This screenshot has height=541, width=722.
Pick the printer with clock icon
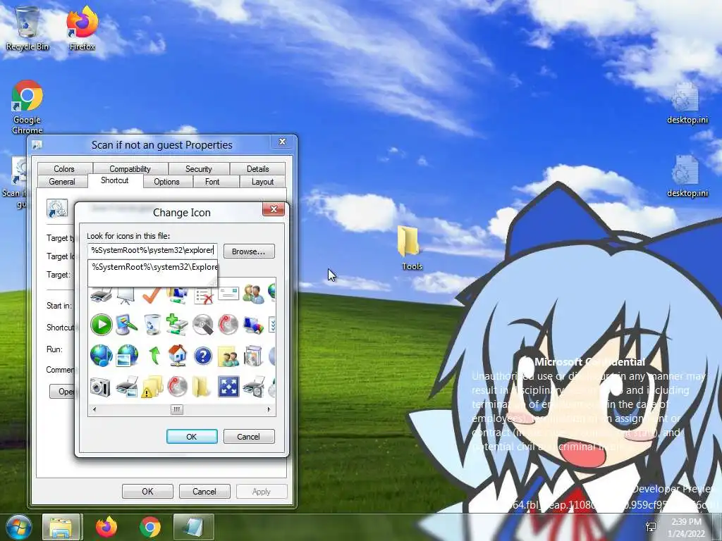(x=254, y=387)
